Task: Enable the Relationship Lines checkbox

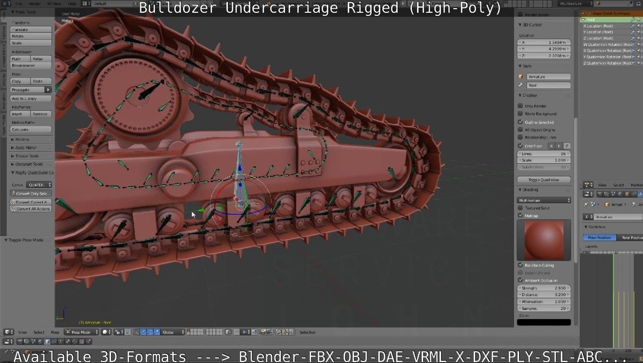Action: pos(521,137)
